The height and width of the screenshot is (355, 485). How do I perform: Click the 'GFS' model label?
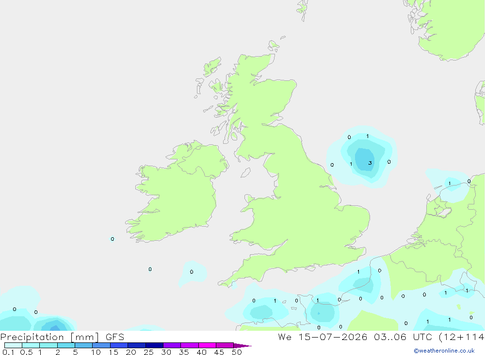tap(115, 337)
